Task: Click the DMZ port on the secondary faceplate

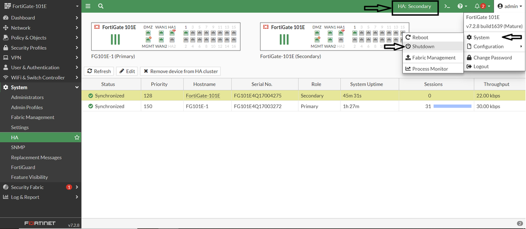Action: pos(316,33)
